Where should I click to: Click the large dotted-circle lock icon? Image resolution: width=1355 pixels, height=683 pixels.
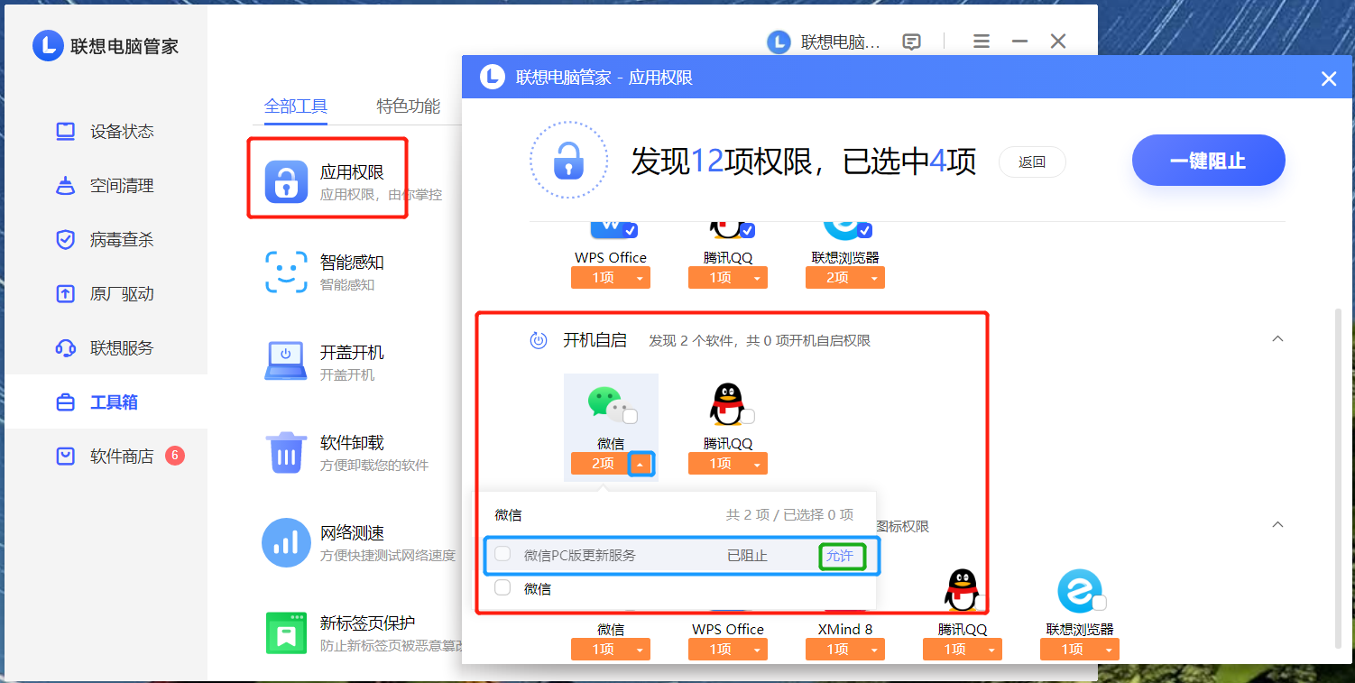[x=568, y=160]
